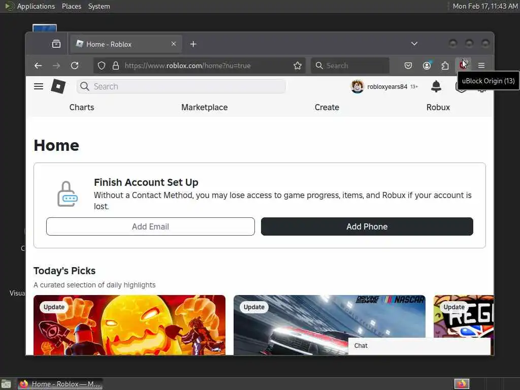Focus the Firefox toolbar search box

(x=350, y=66)
